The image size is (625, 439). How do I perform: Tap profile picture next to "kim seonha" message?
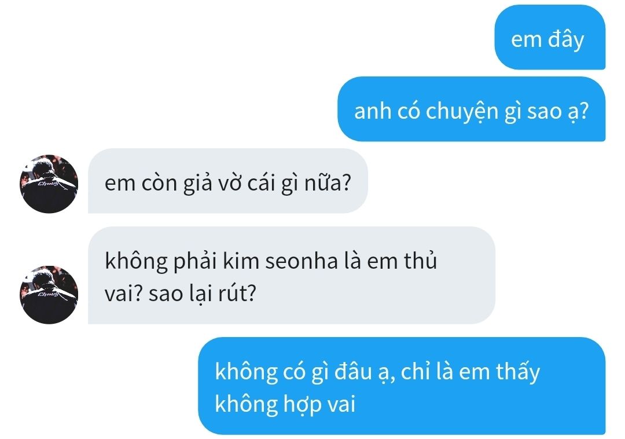coord(49,295)
